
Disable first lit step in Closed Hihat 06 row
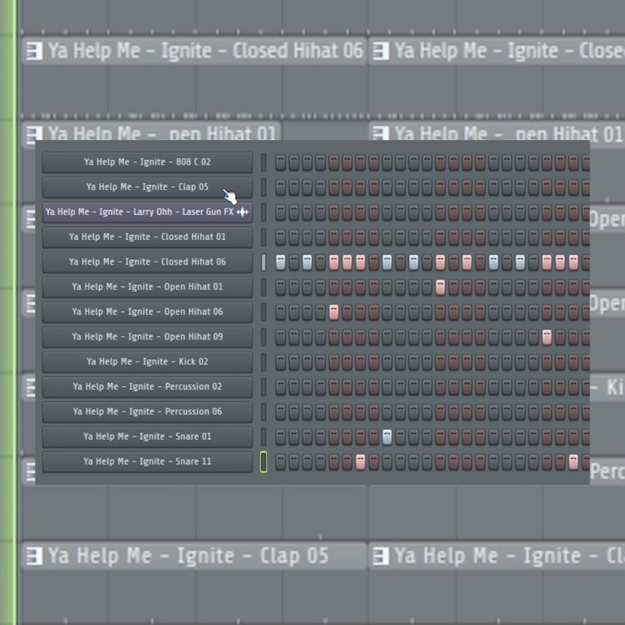coord(281,262)
